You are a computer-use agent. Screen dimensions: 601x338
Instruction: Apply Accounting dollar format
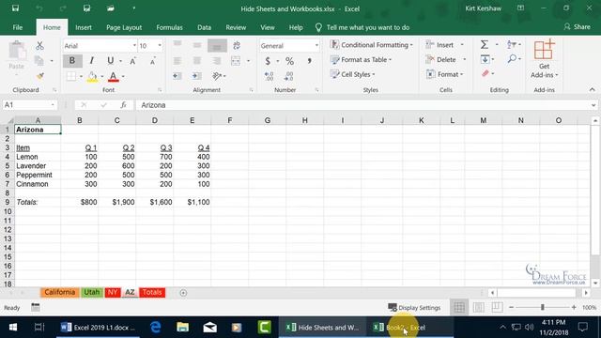(x=268, y=60)
